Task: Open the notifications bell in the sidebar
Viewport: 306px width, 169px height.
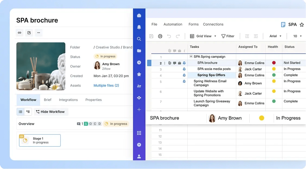Action: pos(139,27)
